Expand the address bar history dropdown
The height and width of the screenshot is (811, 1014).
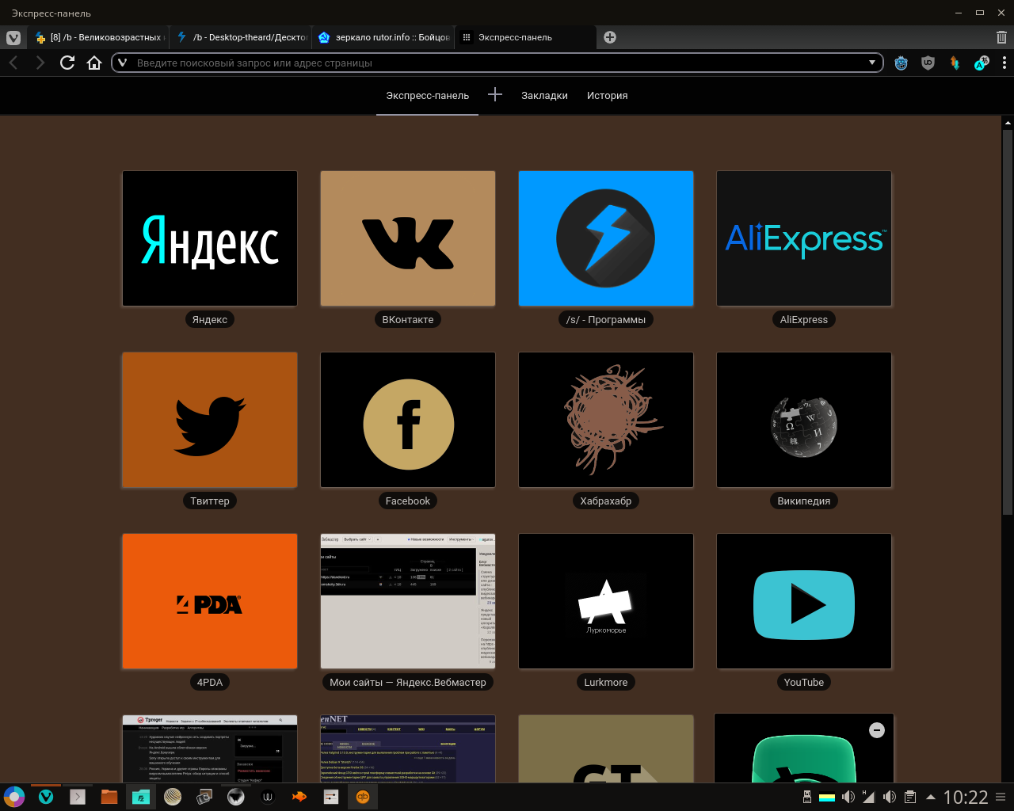pos(872,63)
